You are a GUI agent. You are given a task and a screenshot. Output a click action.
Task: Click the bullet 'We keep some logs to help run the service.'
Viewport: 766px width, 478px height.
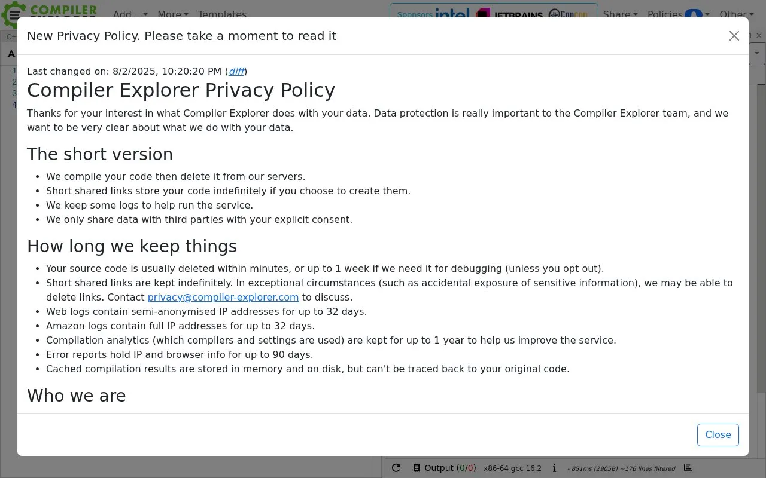point(150,206)
